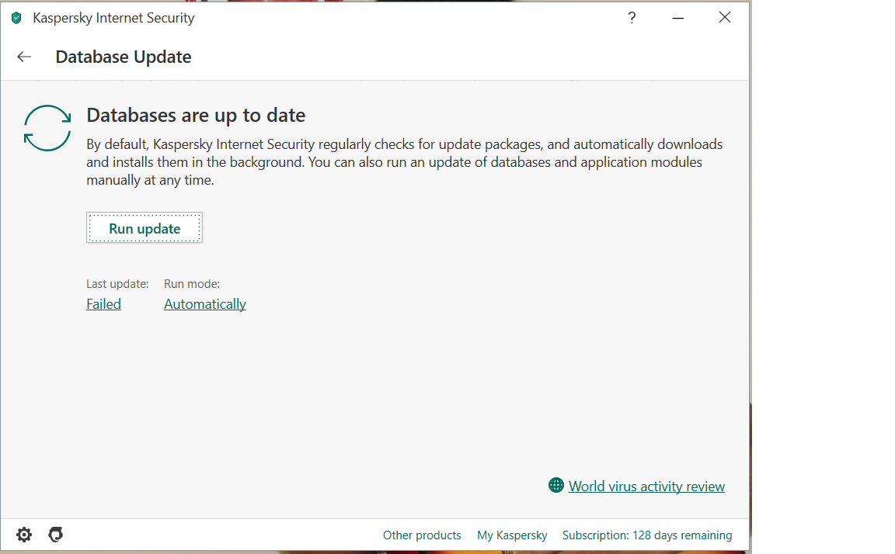Minimize the Kaspersky window
The width and height of the screenshot is (895, 554).
[678, 19]
